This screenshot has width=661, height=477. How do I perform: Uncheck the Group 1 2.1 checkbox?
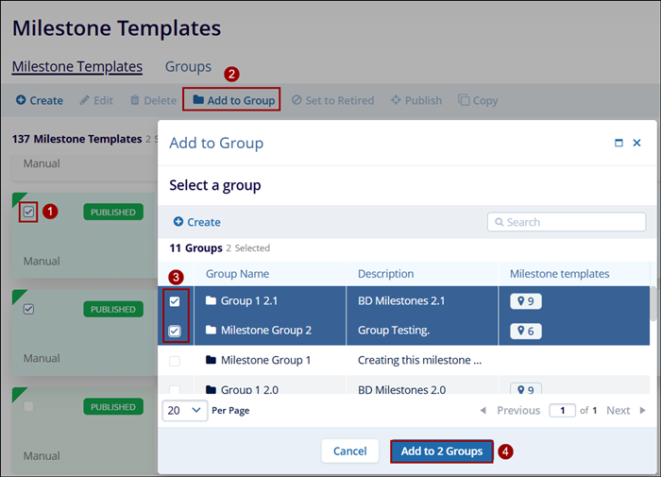(x=175, y=301)
